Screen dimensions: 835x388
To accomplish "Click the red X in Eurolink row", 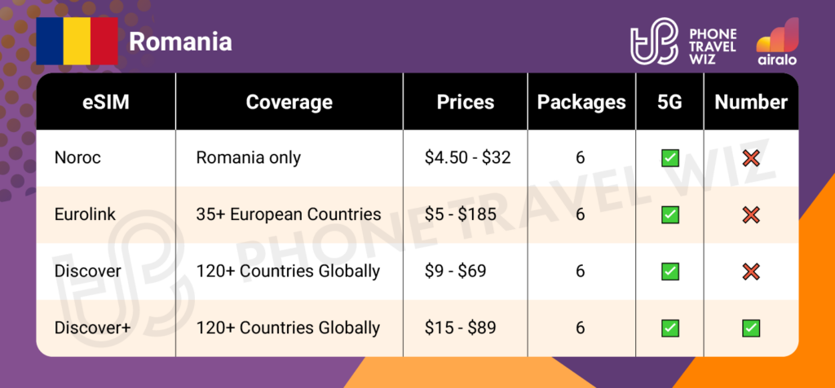I will pyautogui.click(x=751, y=214).
